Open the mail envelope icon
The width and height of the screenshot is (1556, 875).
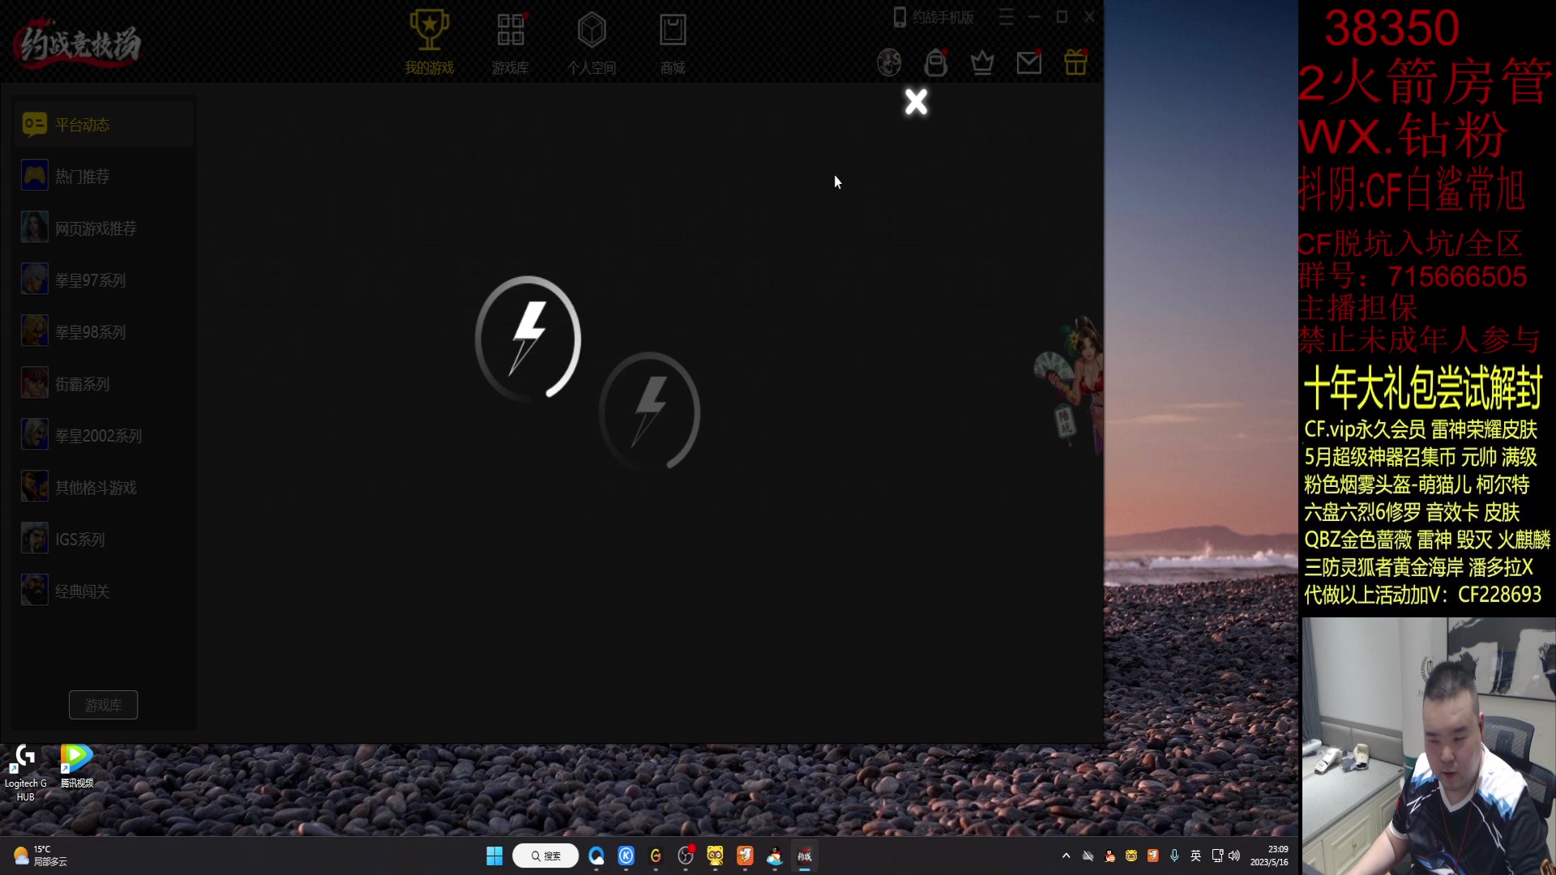[1029, 62]
